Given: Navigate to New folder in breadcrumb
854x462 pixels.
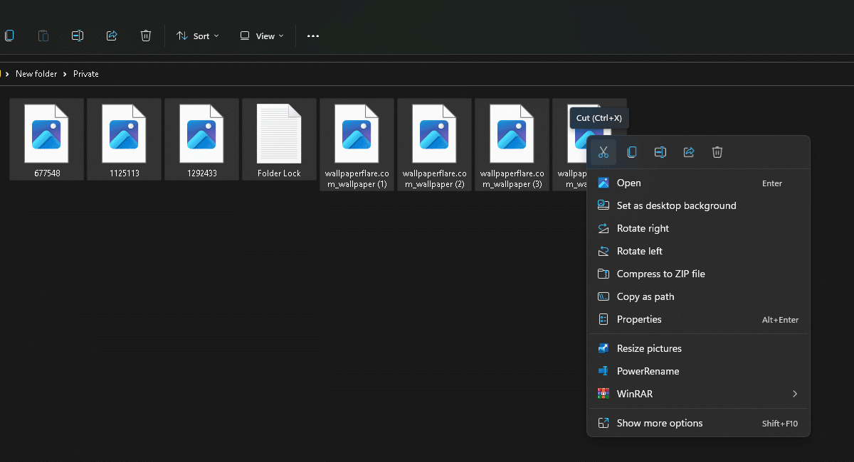Looking at the screenshot, I should point(36,74).
